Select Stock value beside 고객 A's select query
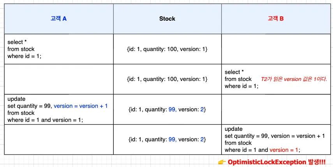 [167, 49]
